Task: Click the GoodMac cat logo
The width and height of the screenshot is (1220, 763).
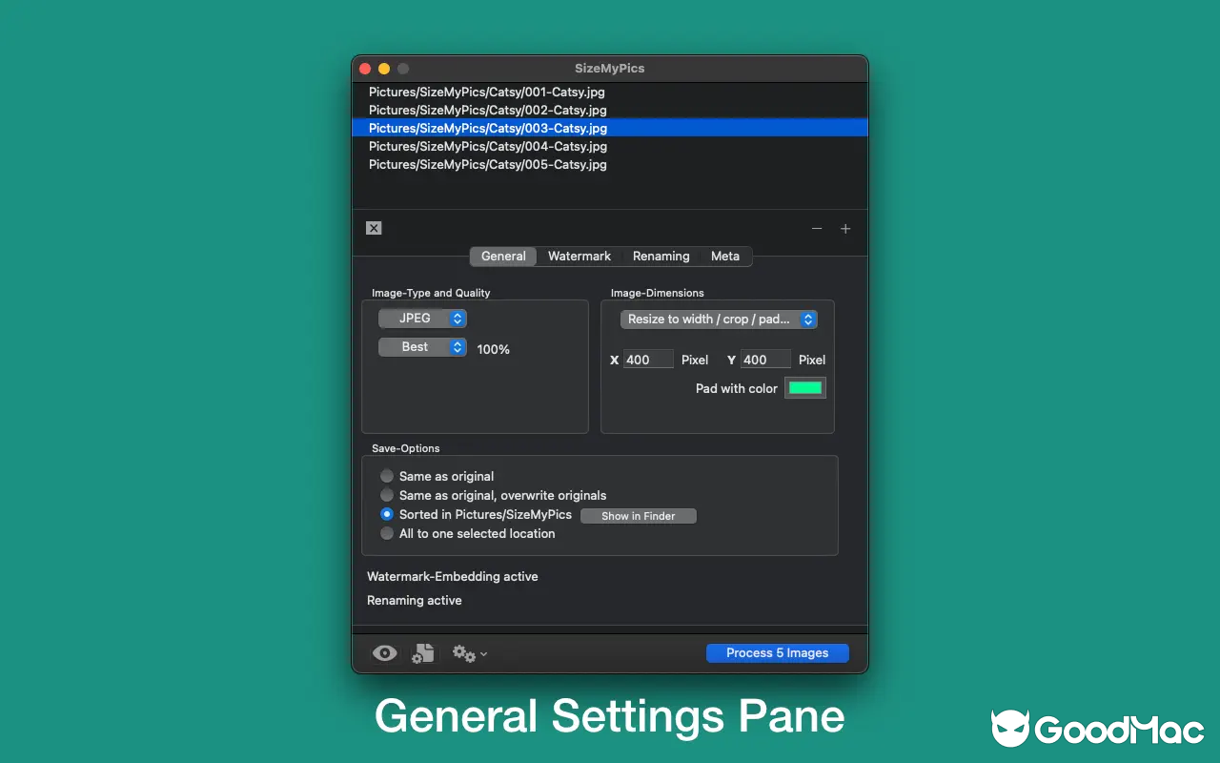Action: point(1012,728)
